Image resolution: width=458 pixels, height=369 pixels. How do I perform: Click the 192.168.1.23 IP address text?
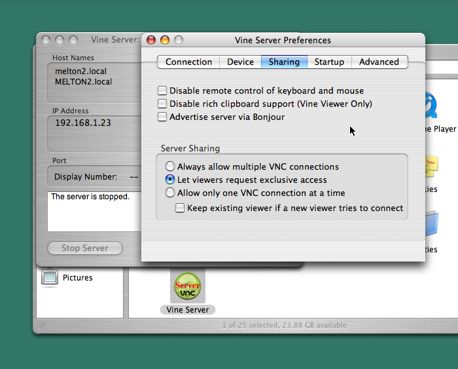tap(83, 123)
